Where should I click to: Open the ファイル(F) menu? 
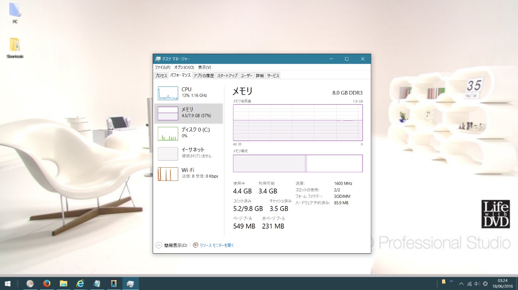162,67
